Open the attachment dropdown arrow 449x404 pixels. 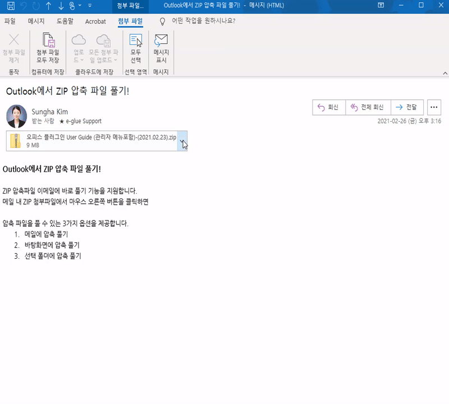(x=182, y=141)
